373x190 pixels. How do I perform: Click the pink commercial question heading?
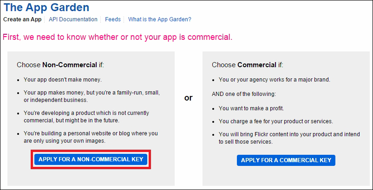[118, 37]
